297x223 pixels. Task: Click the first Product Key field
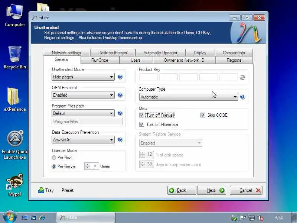pos(148,77)
